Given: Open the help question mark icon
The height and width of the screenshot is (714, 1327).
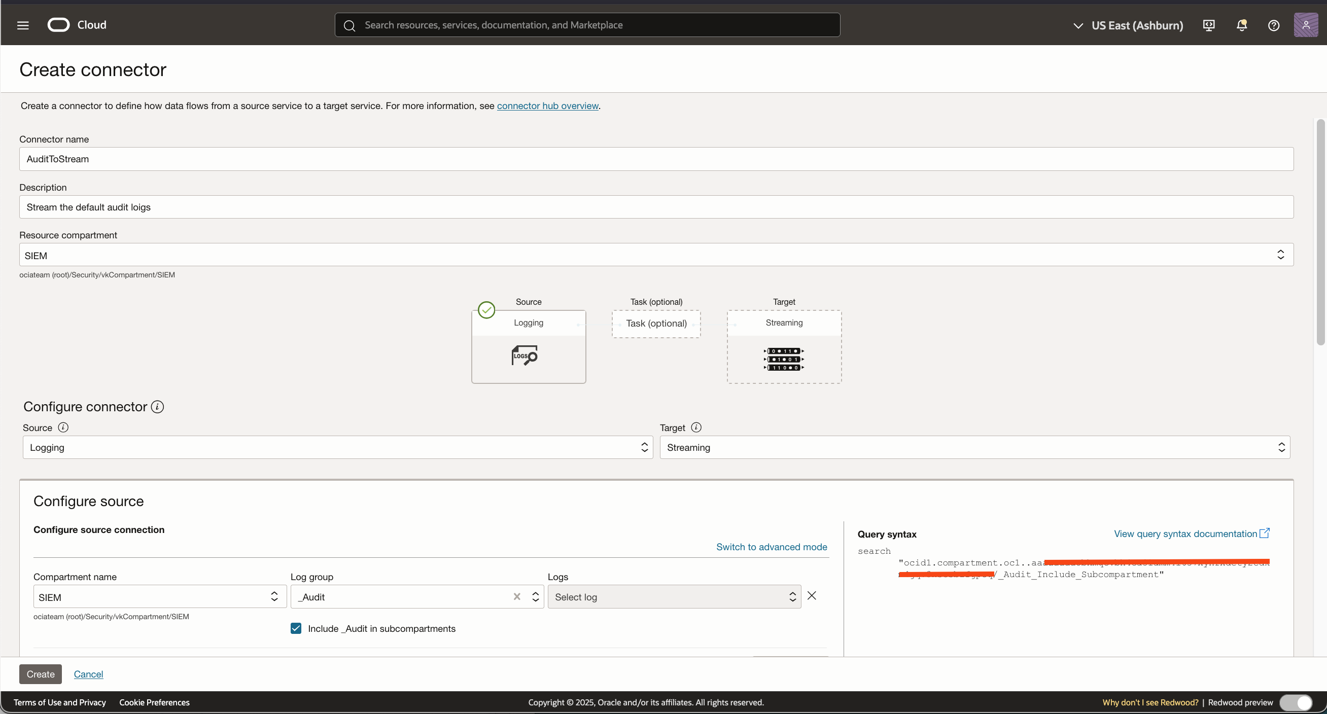Looking at the screenshot, I should coord(1273,25).
